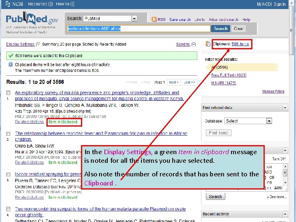296x222 pixels.
Task: Check the box for result 4 Plasmodium ovale
Action: (8, 209)
